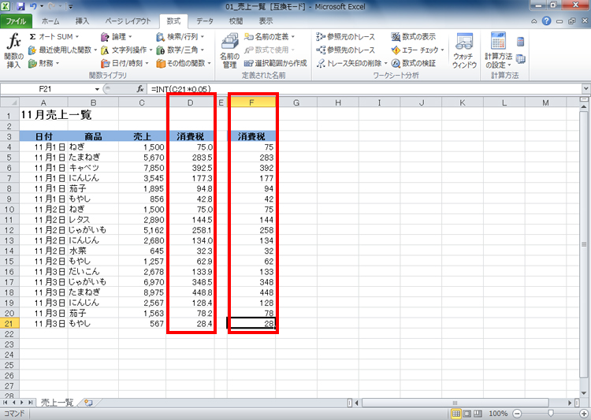Switch to the 挿入 tab
The width and height of the screenshot is (591, 420).
pyautogui.click(x=82, y=21)
